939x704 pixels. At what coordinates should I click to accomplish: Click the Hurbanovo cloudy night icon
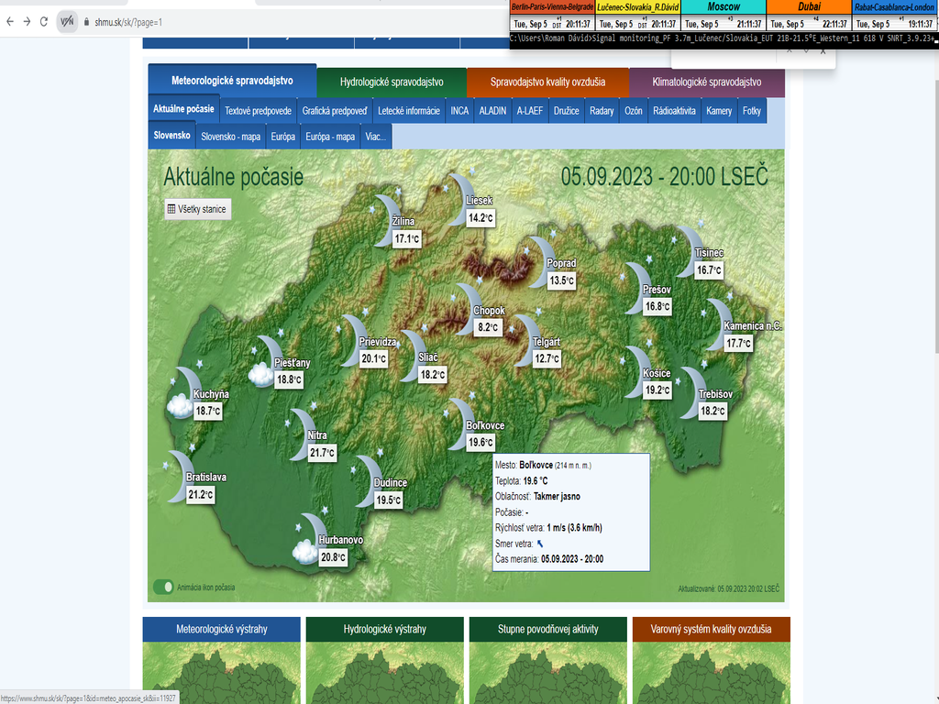[308, 538]
